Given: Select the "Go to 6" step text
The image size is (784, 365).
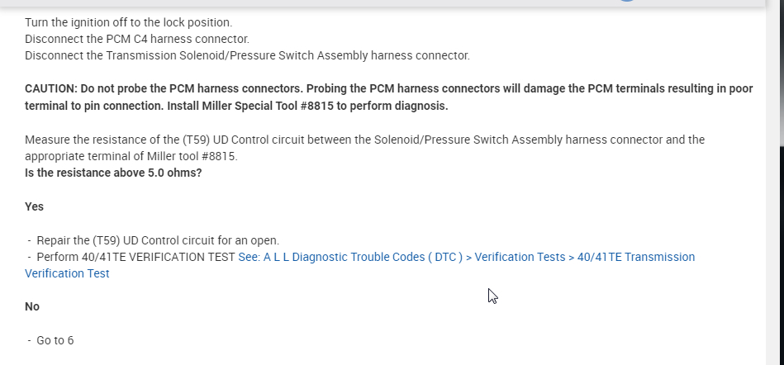Looking at the screenshot, I should (x=55, y=340).
